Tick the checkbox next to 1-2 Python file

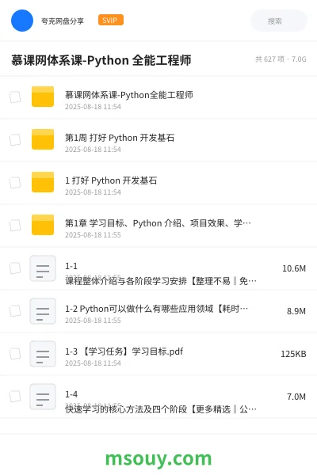[x=15, y=311]
